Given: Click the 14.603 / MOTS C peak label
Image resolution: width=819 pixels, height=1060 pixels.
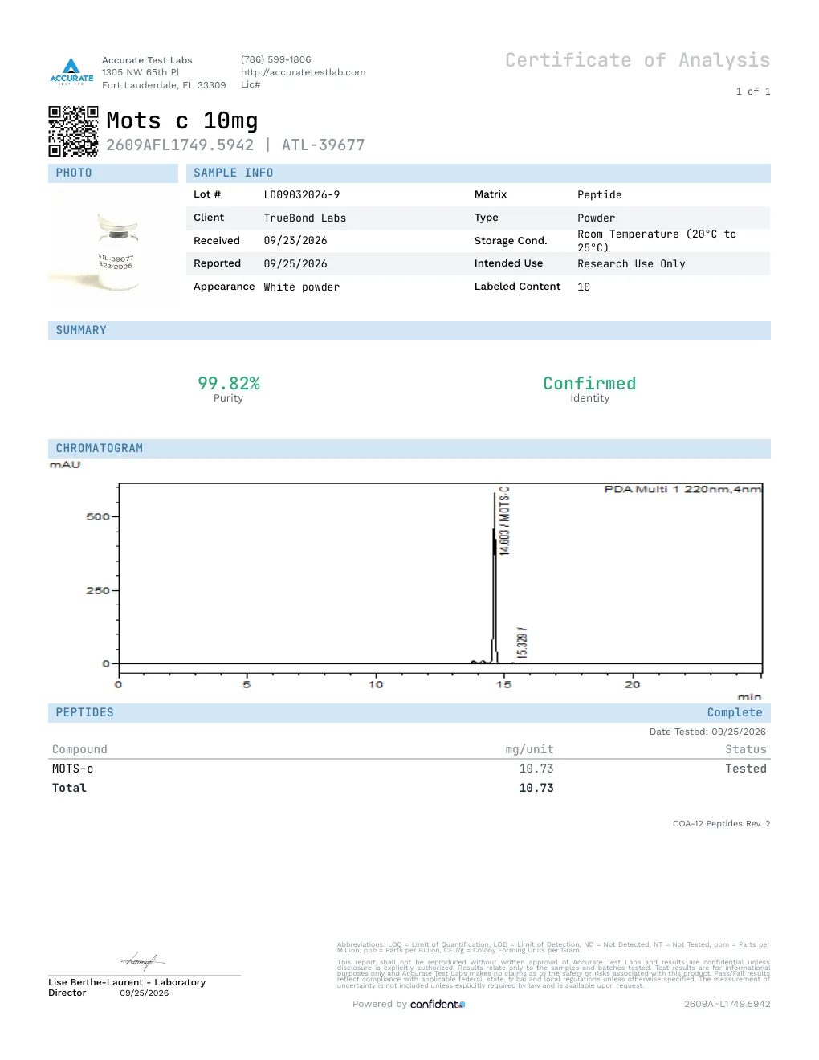Looking at the screenshot, I should coord(504,520).
